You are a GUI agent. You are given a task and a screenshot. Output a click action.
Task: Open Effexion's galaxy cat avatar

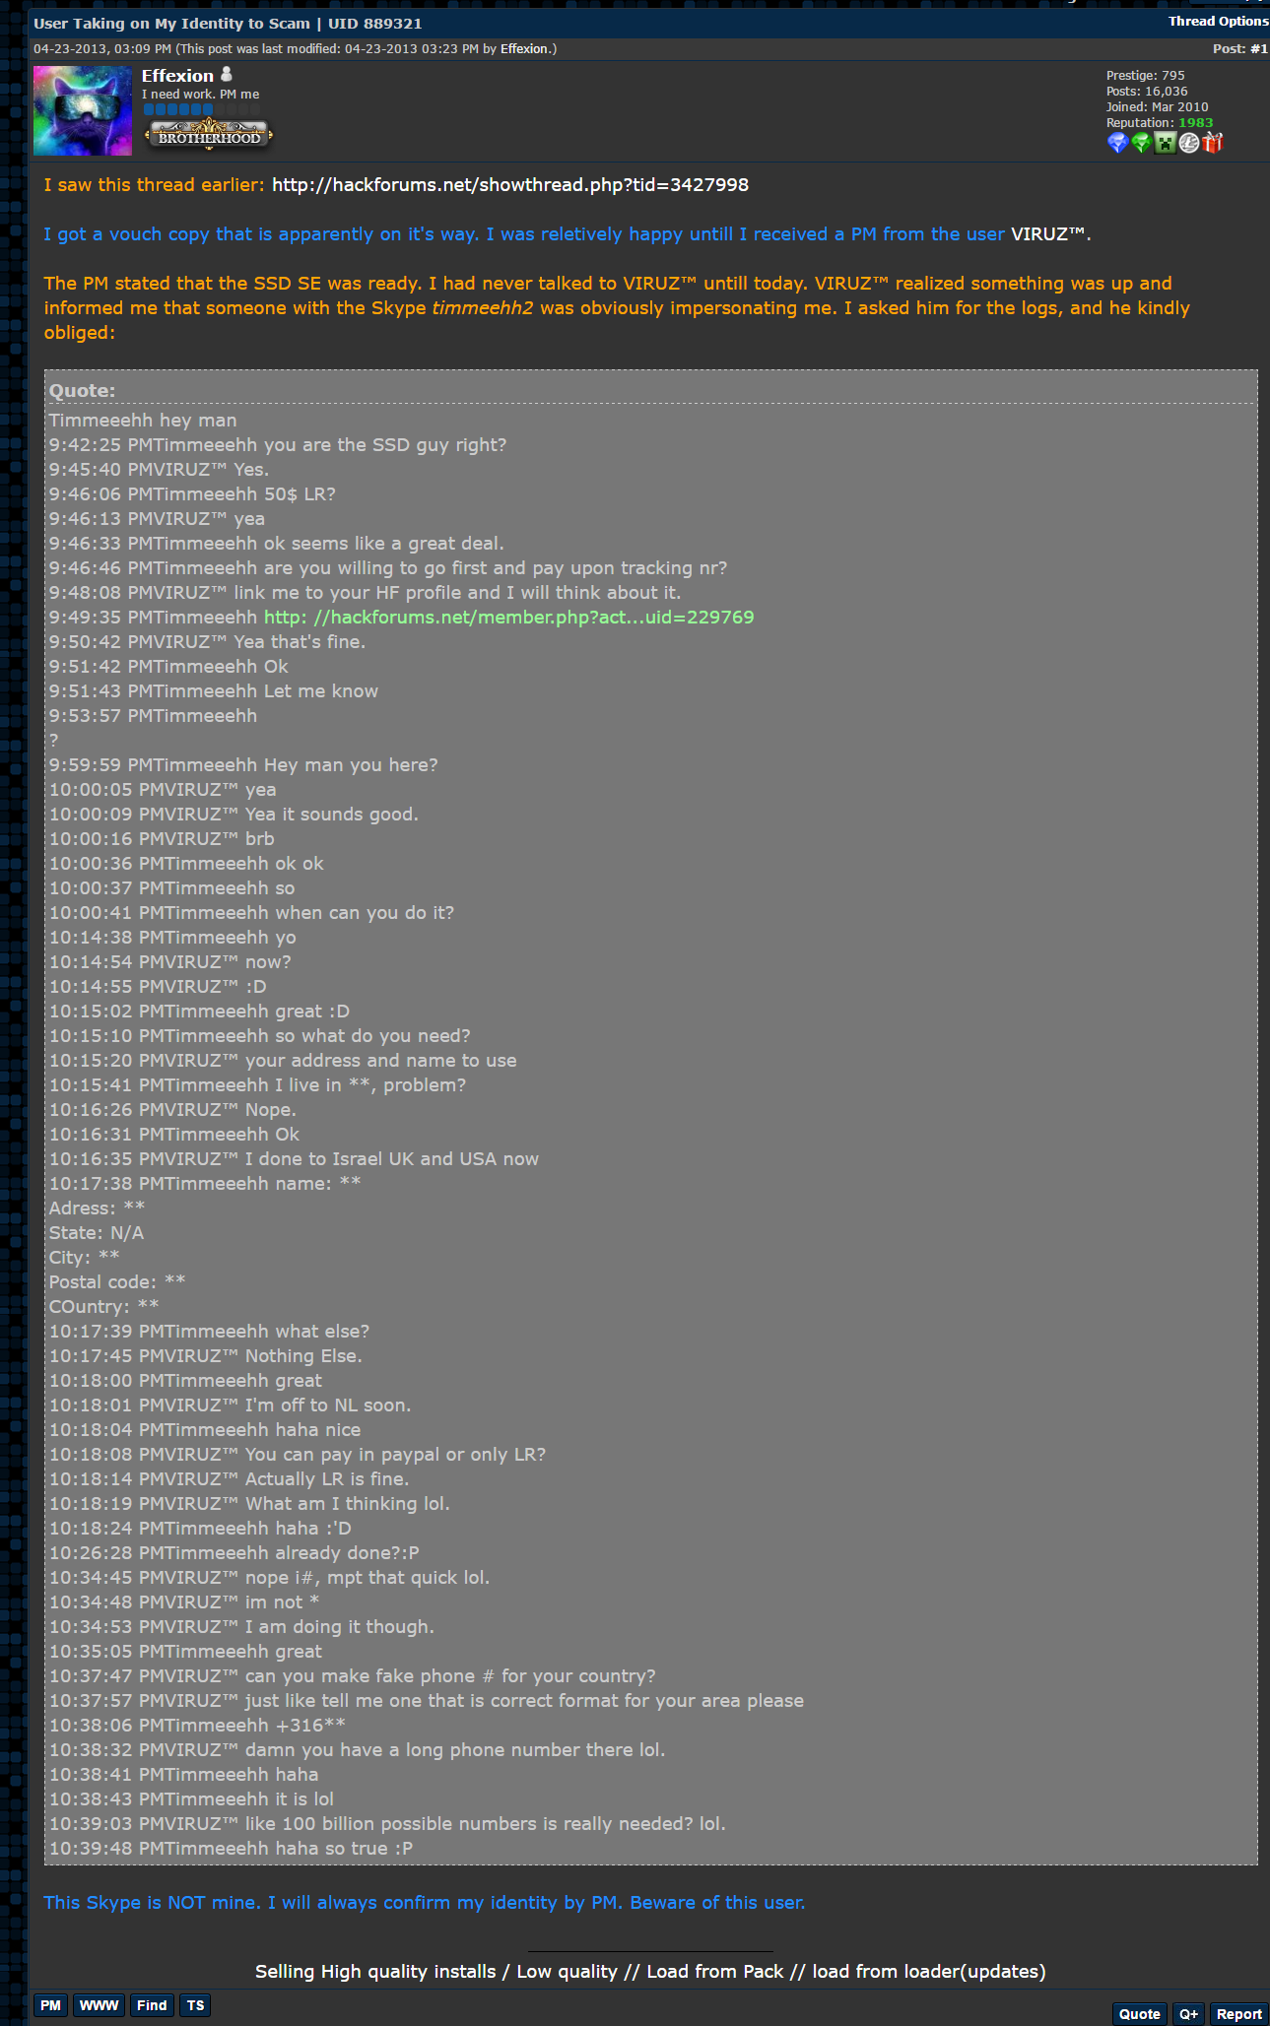click(x=83, y=110)
